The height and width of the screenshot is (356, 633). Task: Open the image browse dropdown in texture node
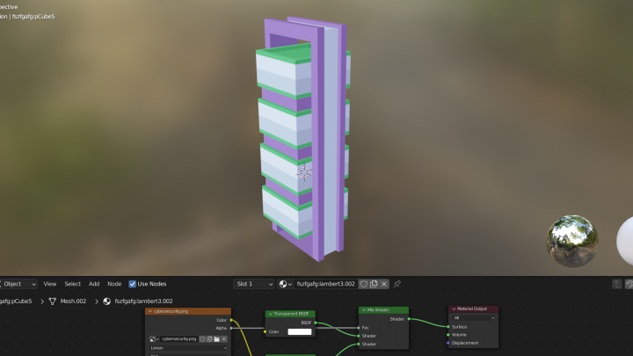pyautogui.click(x=154, y=339)
